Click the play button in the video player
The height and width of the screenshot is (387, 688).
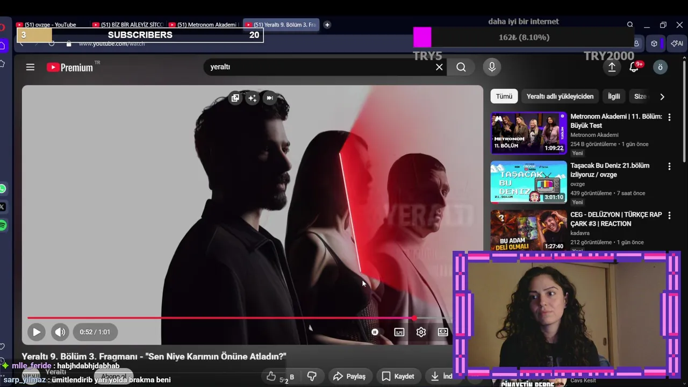36,332
